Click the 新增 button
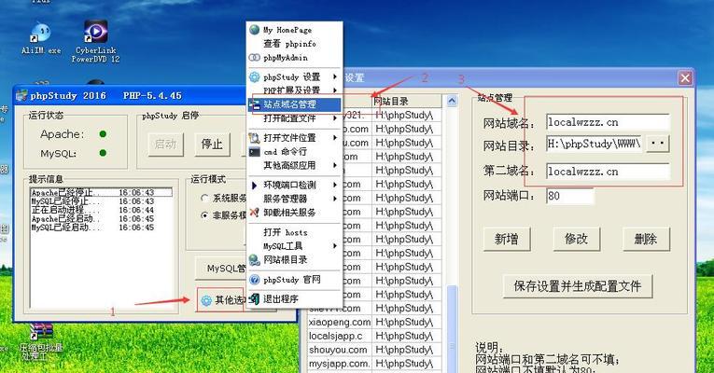The image size is (714, 373). (x=507, y=240)
